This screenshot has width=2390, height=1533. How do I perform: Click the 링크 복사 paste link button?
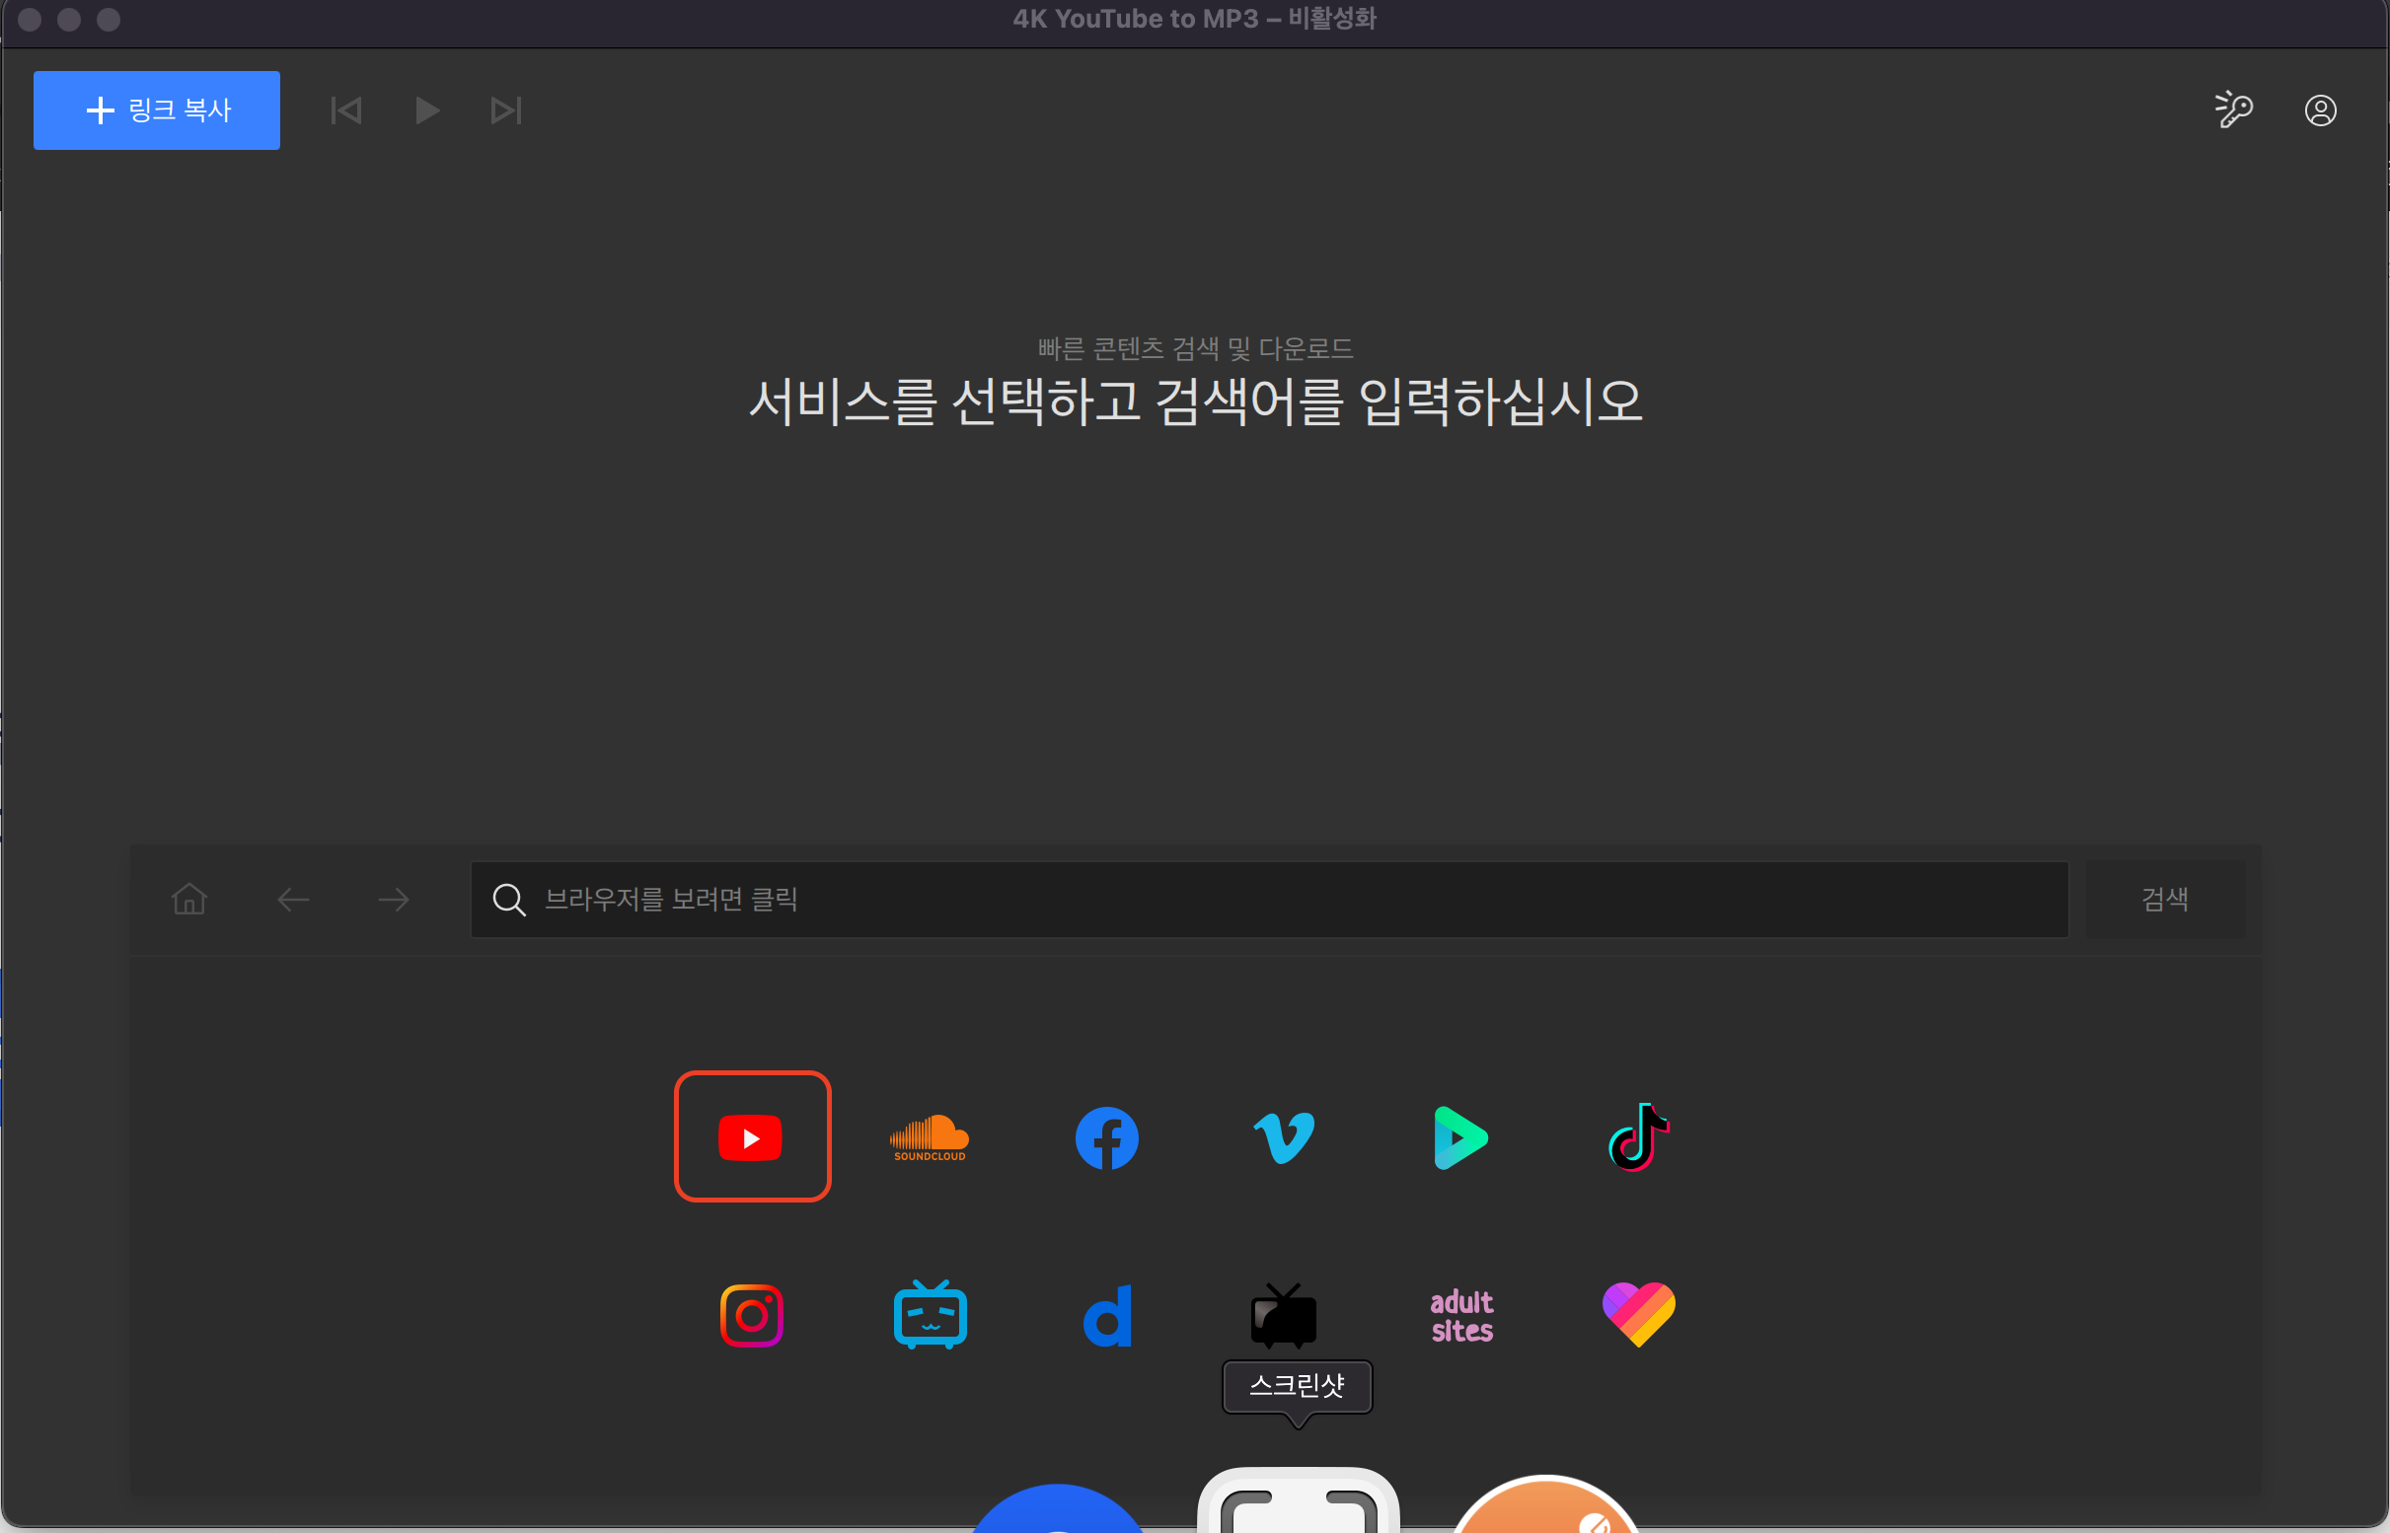[x=156, y=109]
